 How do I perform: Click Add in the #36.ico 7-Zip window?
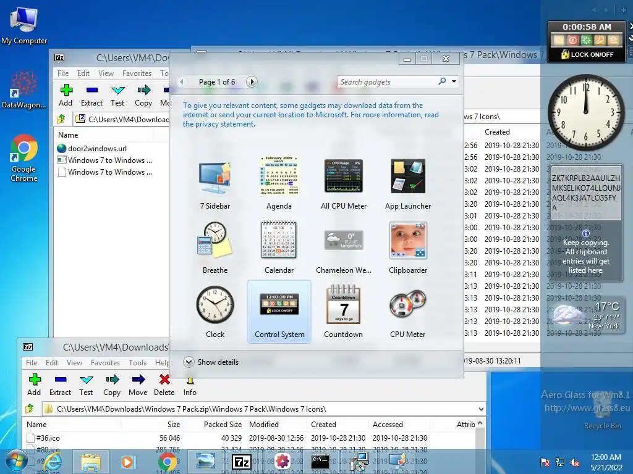click(x=35, y=385)
